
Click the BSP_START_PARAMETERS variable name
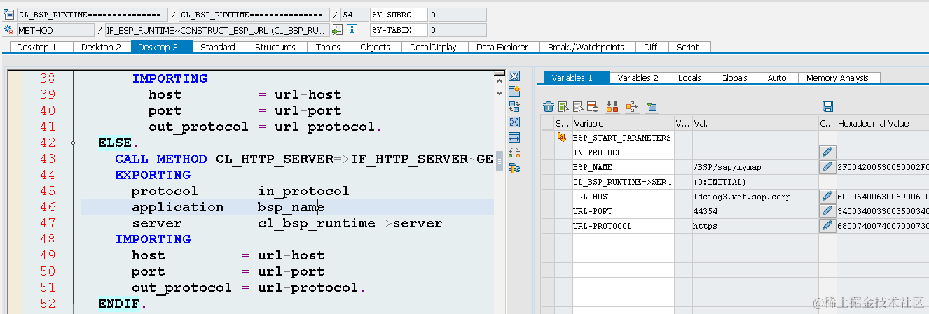pos(622,138)
